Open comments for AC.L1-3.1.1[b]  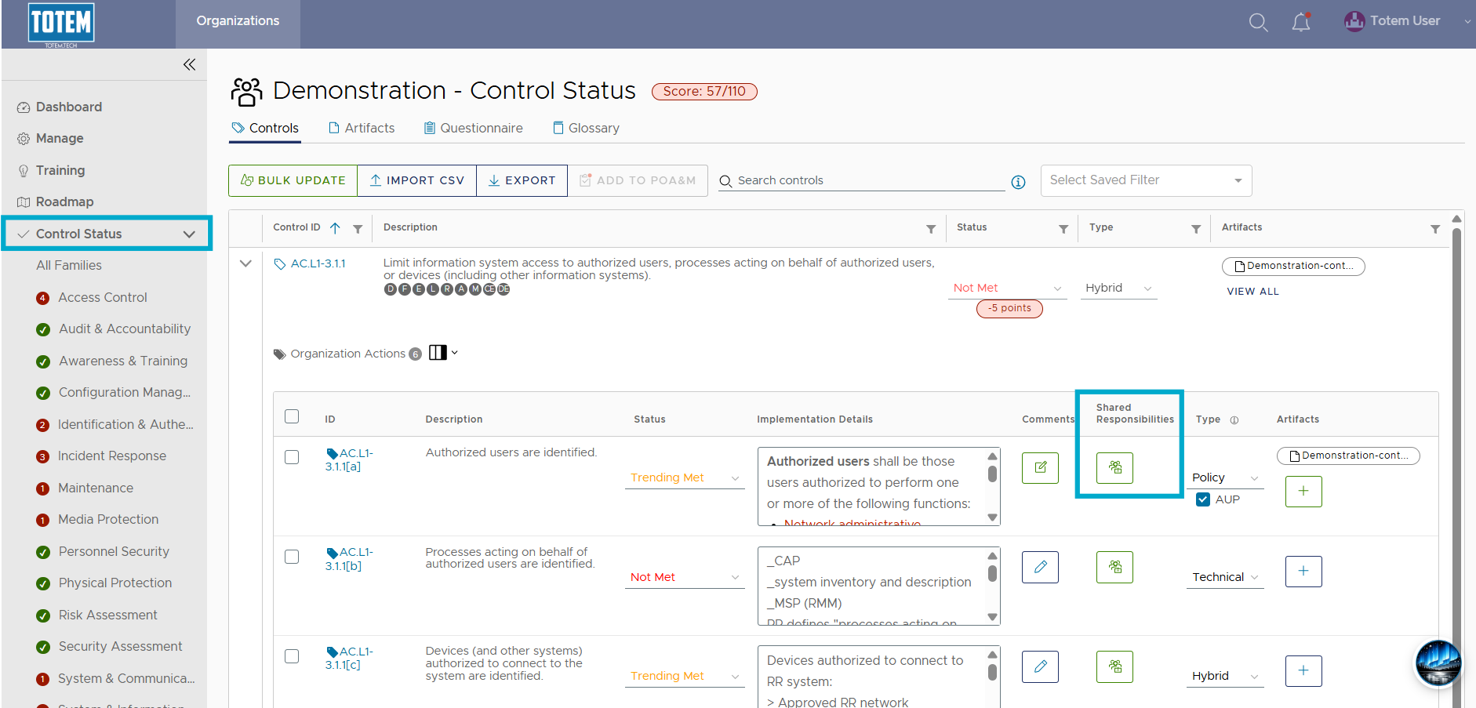coord(1040,567)
